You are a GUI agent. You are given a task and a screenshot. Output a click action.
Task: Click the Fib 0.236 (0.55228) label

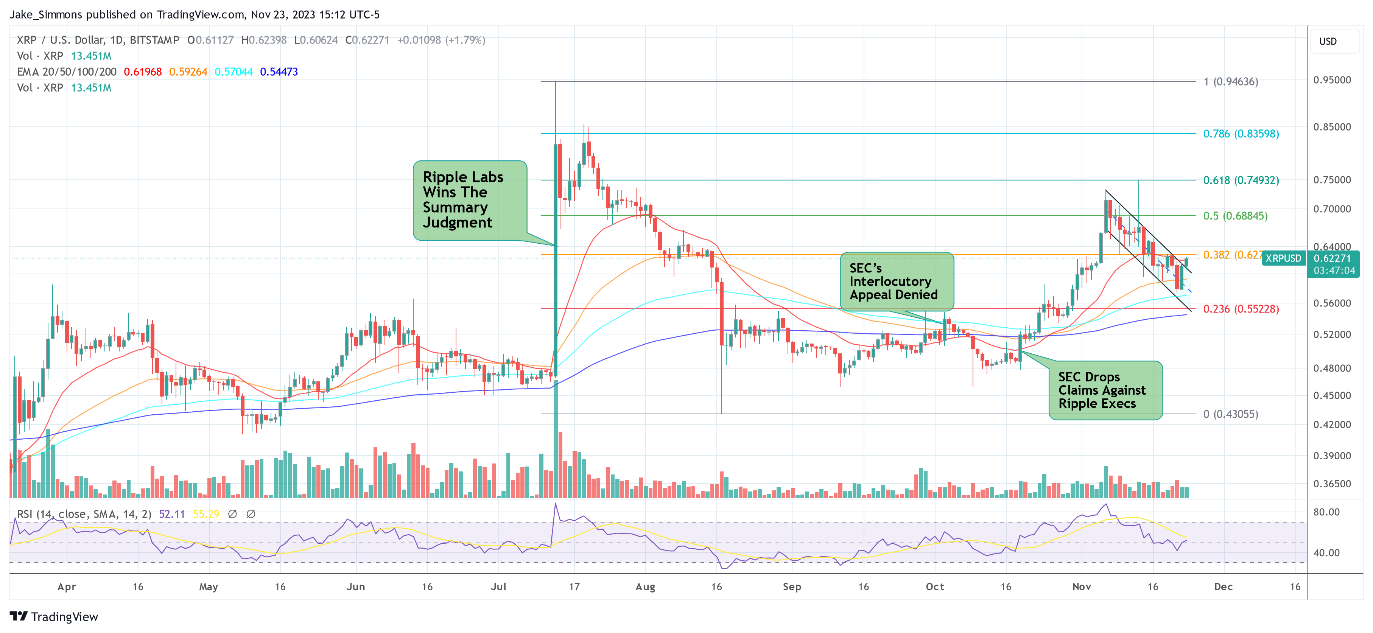pyautogui.click(x=1241, y=309)
